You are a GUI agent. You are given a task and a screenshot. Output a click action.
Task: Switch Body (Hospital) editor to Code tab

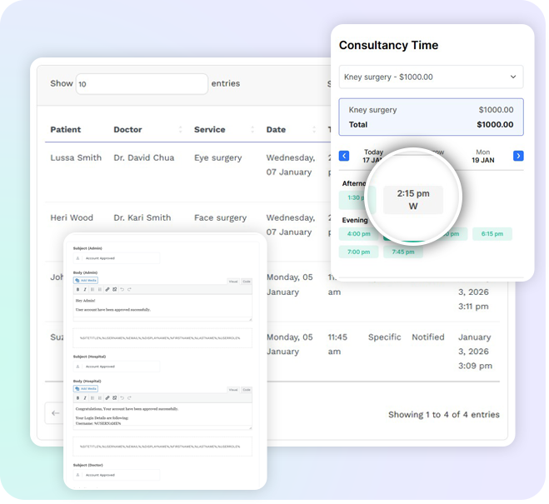coord(247,390)
